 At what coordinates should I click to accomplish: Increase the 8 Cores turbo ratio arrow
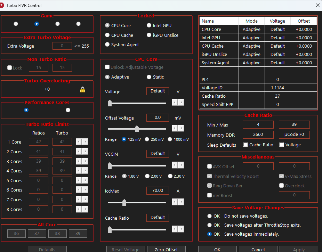[85, 209]
